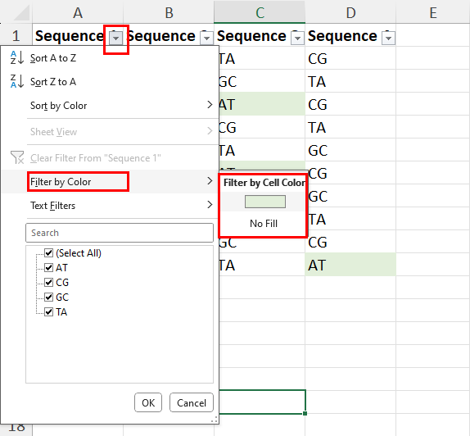Choose No Fill in color filter
The height and width of the screenshot is (436, 470).
264,224
